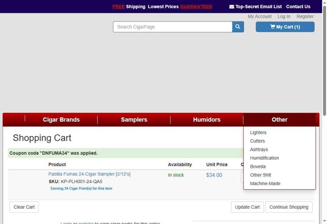This screenshot has height=224, width=327.
Task: Click Earning 34 Cigar Points text
Action: (81, 189)
